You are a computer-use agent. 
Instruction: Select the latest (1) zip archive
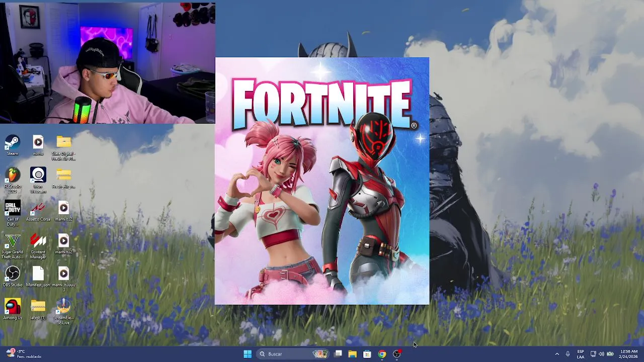point(38,309)
